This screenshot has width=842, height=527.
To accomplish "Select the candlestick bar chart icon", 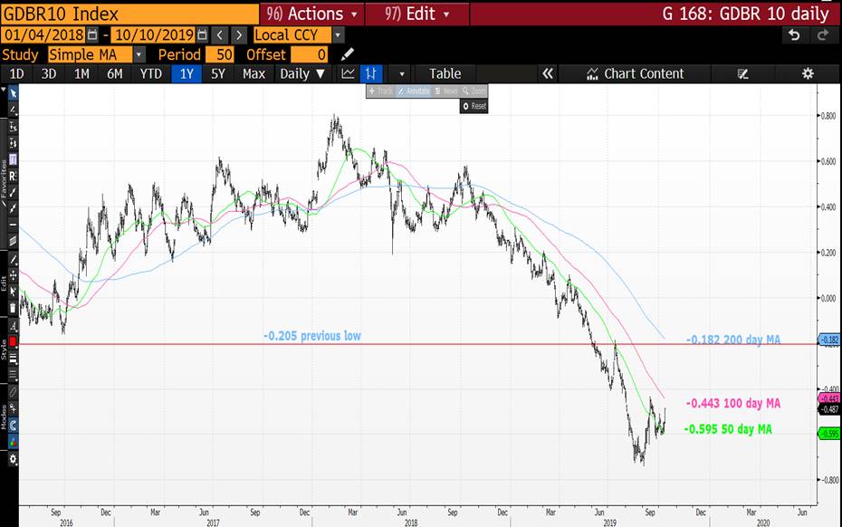I will 370,73.
